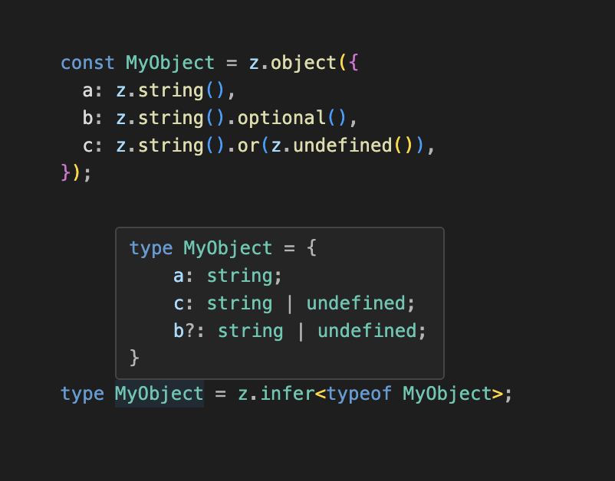Click MyObject inside the angle brackets

point(447,394)
